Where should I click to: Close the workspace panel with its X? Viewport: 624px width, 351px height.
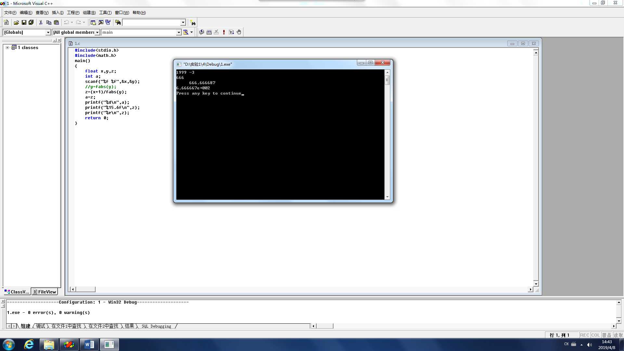click(x=59, y=40)
